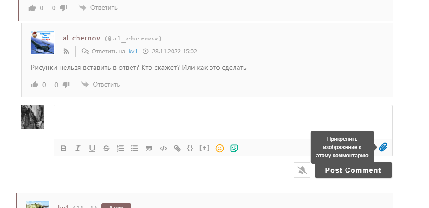Image resolution: width=429 pixels, height=208 pixels.
Task: Open the kv1 link in reply header
Action: (133, 52)
